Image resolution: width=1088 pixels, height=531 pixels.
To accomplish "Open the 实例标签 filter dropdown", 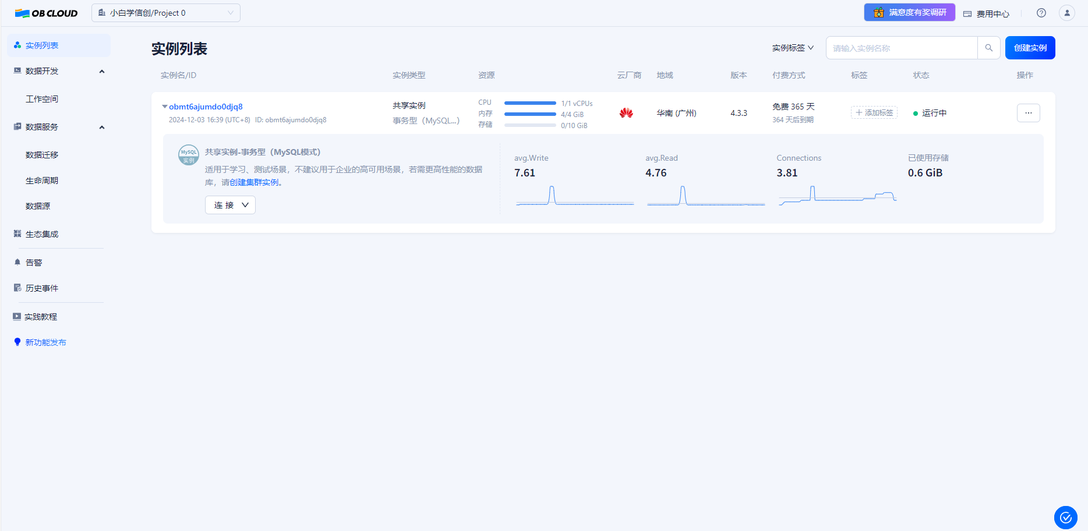I will tap(793, 48).
